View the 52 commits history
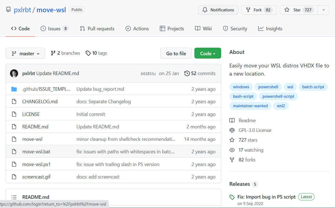The width and height of the screenshot is (335, 208). coord(200,73)
